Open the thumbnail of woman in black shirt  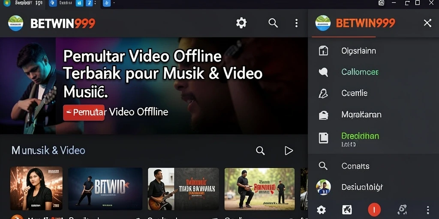pos(36,189)
